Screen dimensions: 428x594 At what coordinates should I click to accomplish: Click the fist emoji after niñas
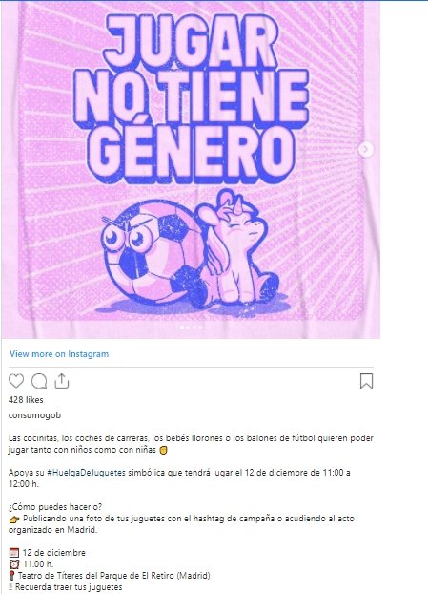[163, 450]
